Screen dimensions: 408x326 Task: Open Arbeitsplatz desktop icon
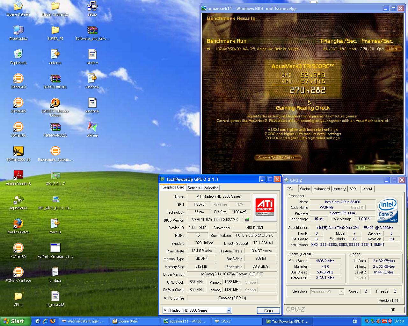18,30
